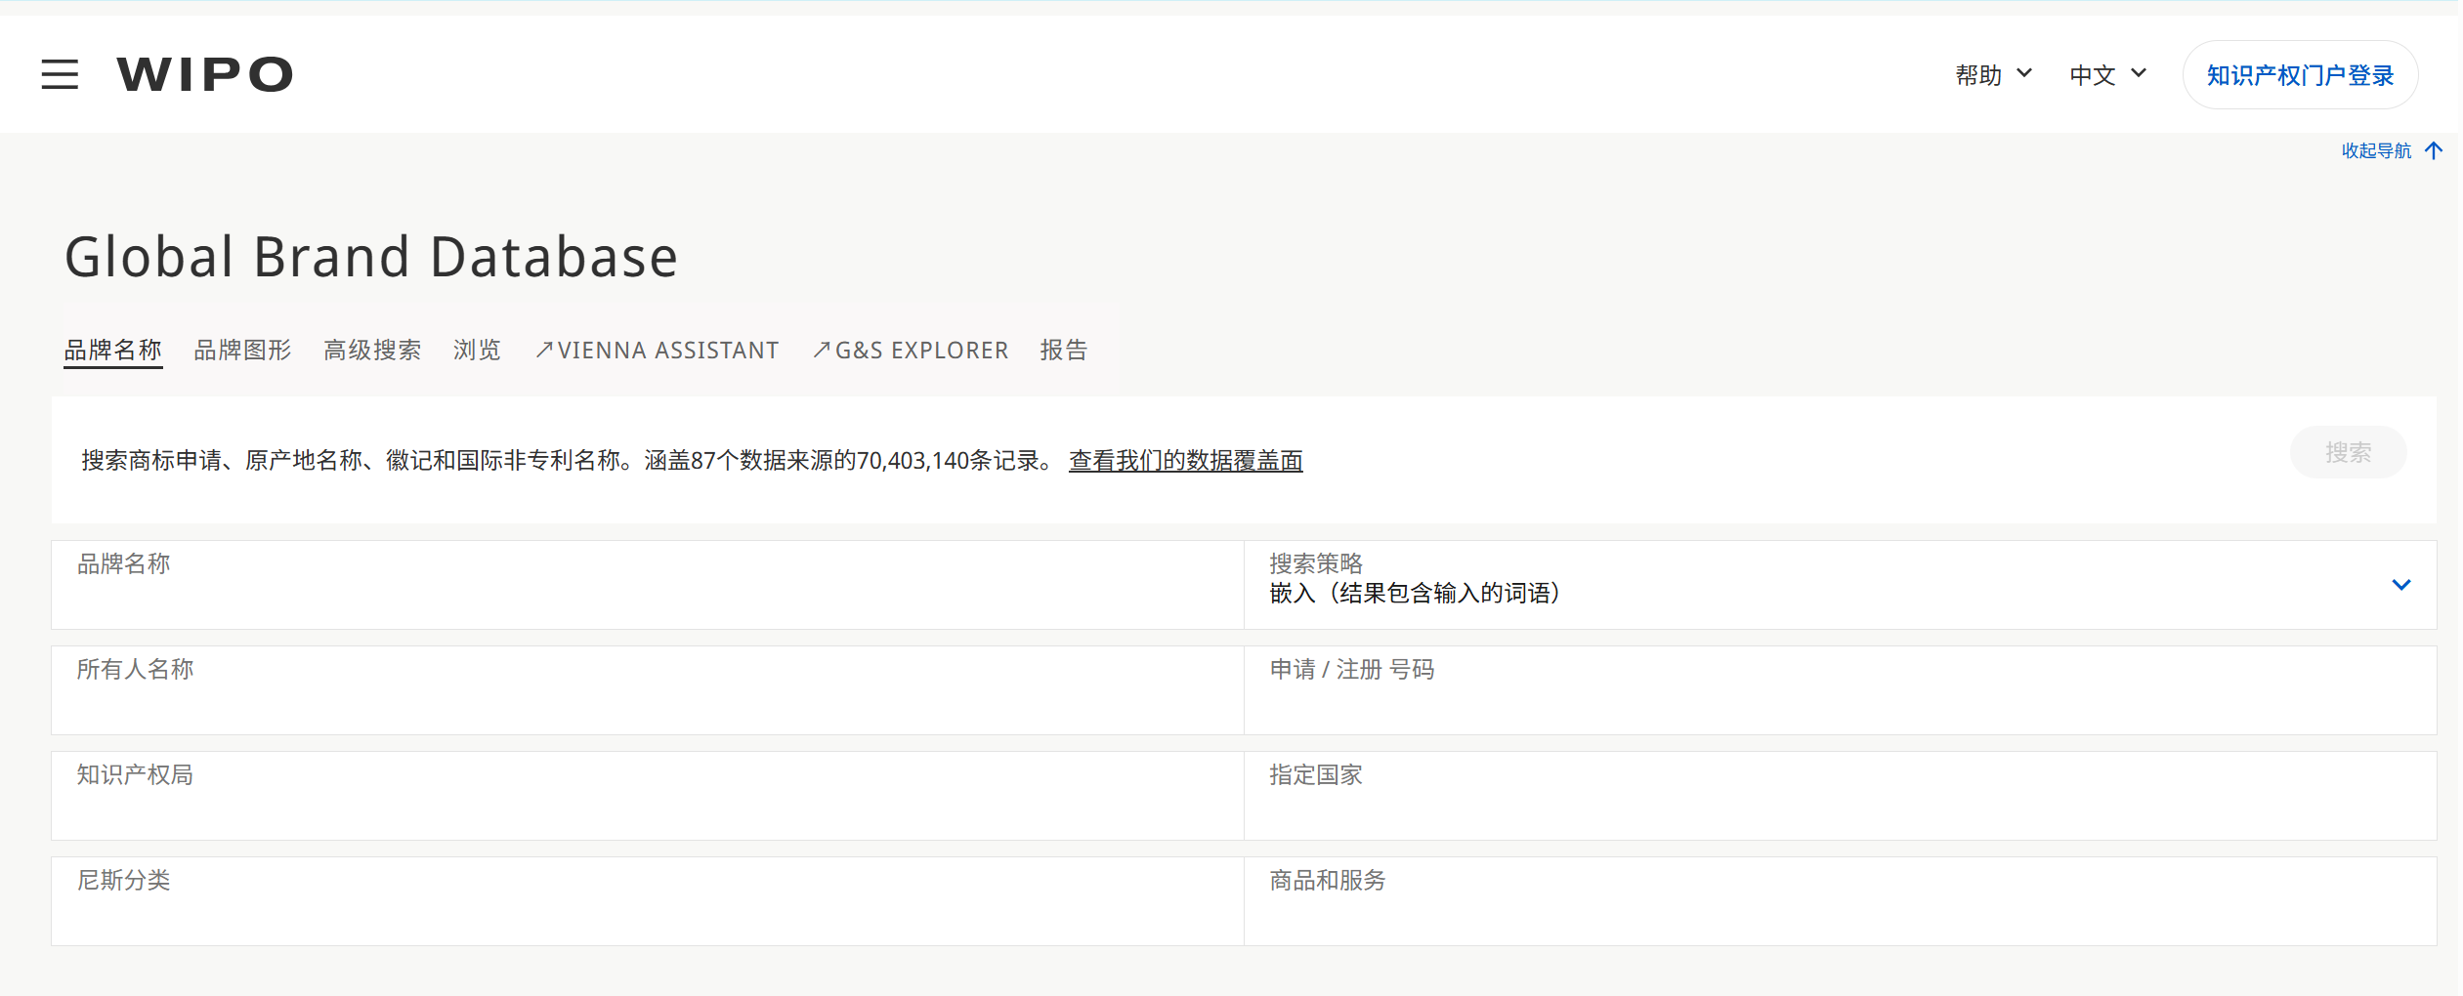Click the 帮助 chevron icon

point(2024,73)
